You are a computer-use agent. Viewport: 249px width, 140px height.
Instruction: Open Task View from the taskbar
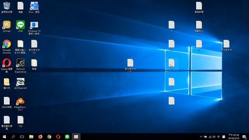click(22, 136)
